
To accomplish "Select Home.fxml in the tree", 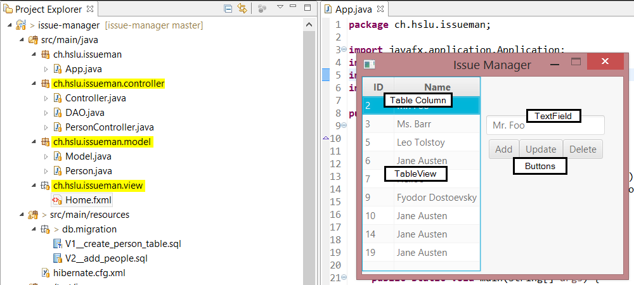I will pos(87,200).
